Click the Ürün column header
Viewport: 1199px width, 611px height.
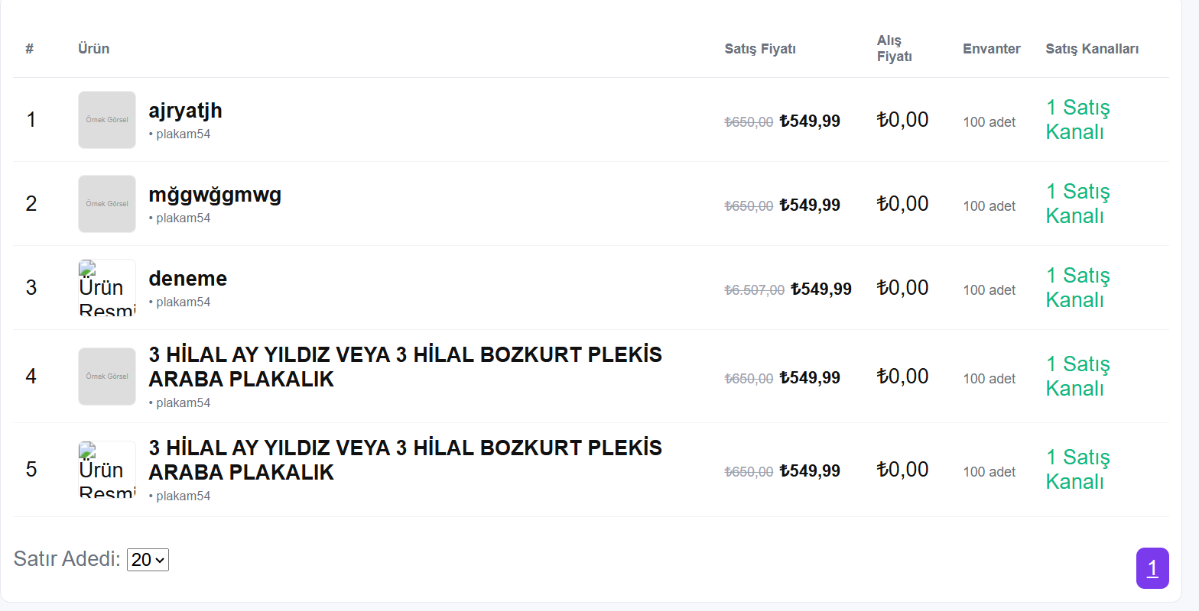pyautogui.click(x=93, y=49)
